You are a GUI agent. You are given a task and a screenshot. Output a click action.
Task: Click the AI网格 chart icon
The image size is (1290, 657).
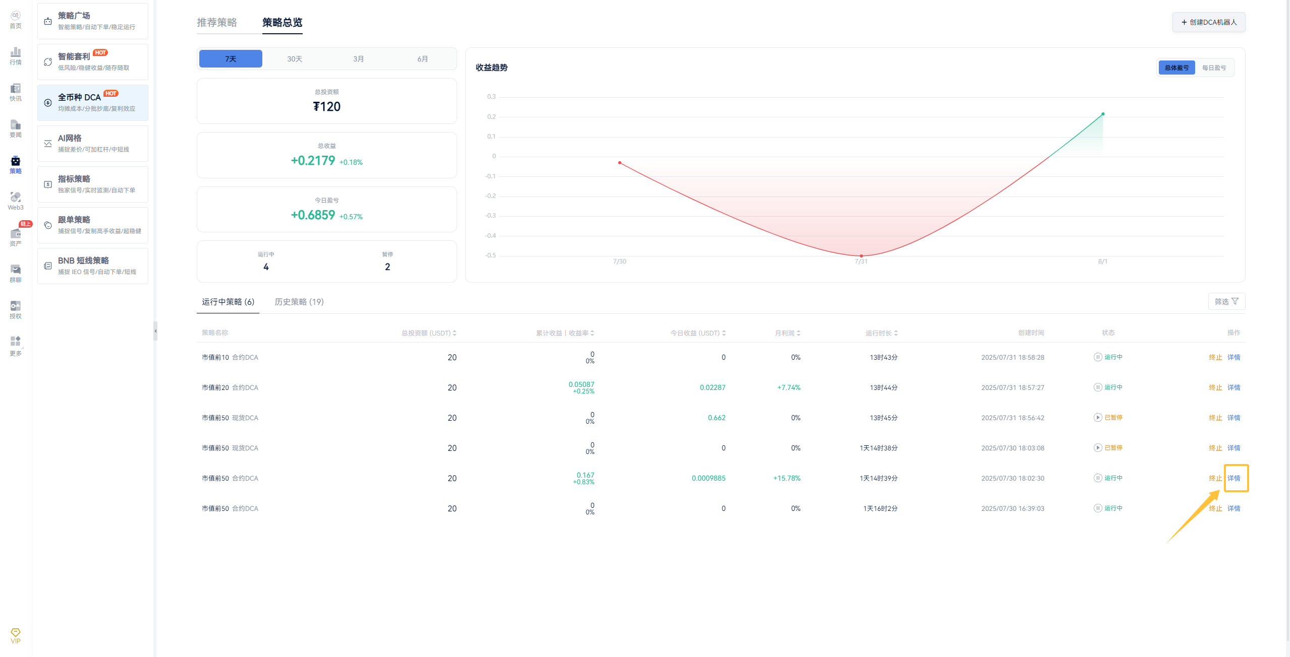pos(48,144)
